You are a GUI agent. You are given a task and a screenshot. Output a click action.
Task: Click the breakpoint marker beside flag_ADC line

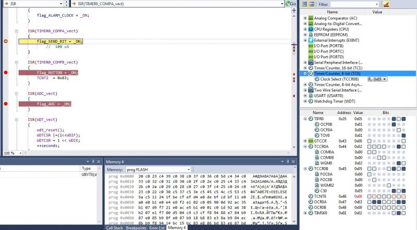click(x=6, y=104)
